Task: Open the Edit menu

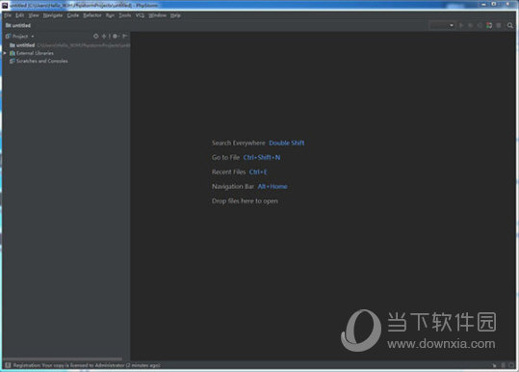Action: coord(20,15)
